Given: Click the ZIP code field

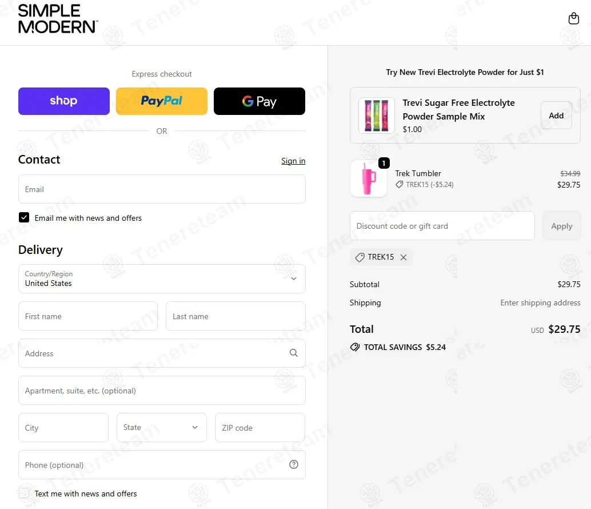Looking at the screenshot, I should 260,428.
